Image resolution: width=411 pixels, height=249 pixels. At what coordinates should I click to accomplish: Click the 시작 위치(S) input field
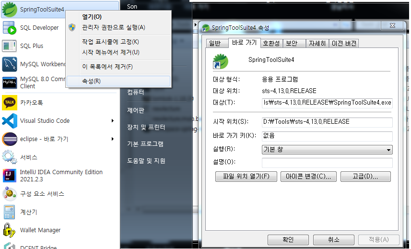[327, 122]
